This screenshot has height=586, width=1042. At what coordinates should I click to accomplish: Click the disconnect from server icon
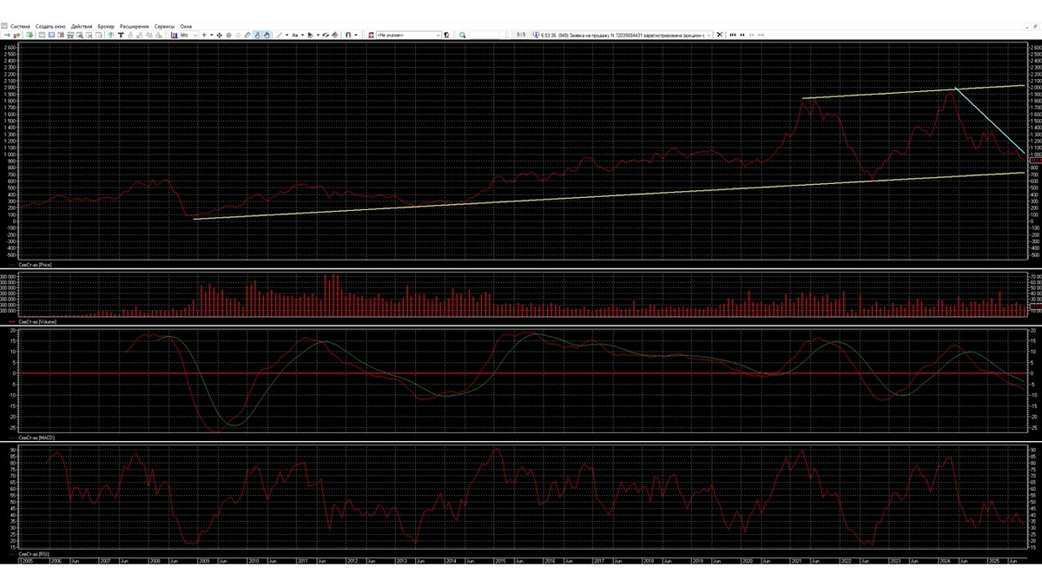point(16,35)
